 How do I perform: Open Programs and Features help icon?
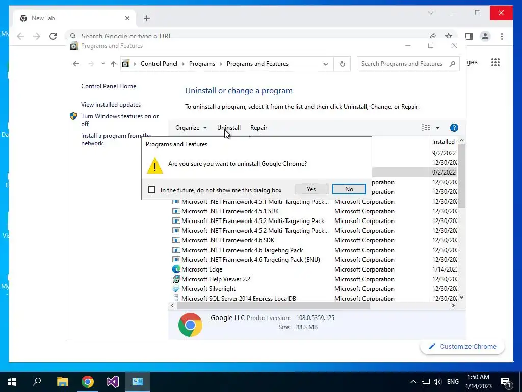pos(454,128)
